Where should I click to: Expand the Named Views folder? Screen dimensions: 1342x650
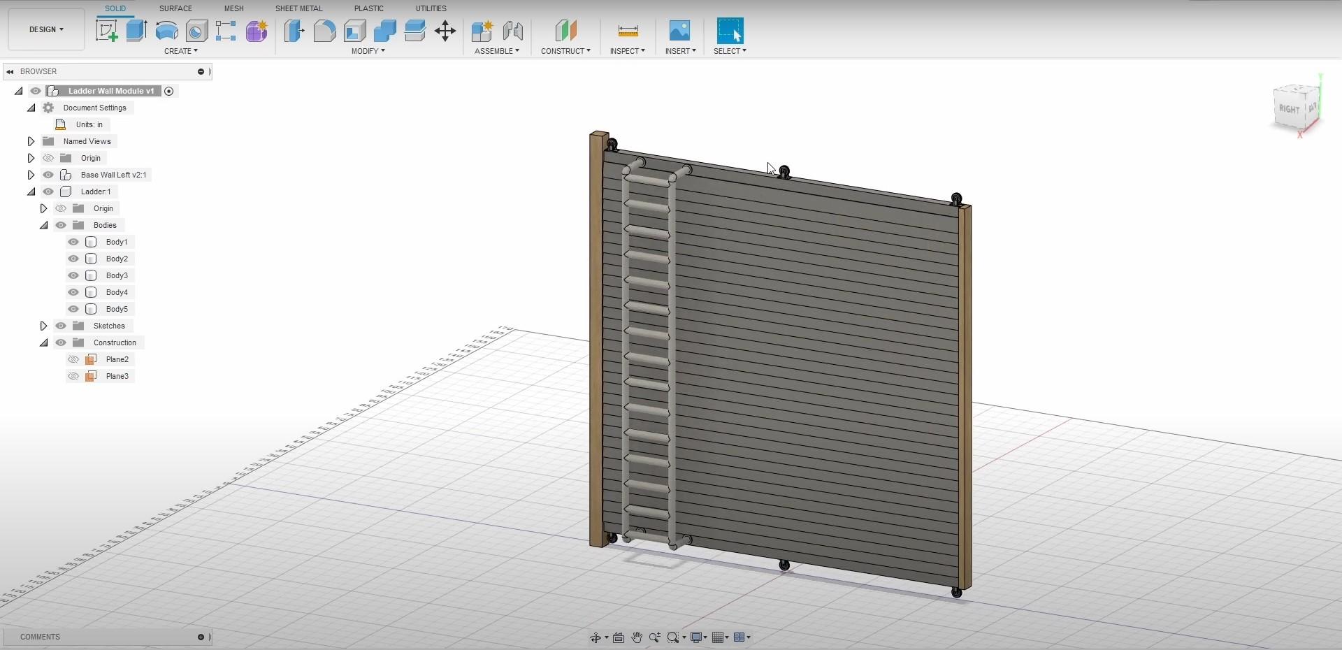[31, 141]
